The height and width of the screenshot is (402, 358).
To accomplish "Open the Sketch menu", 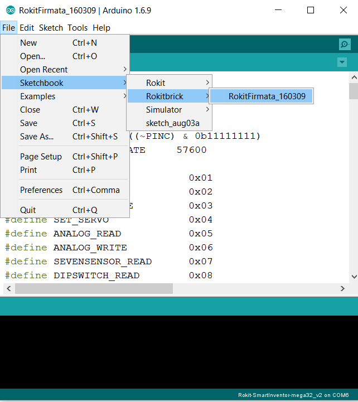I will [x=51, y=28].
